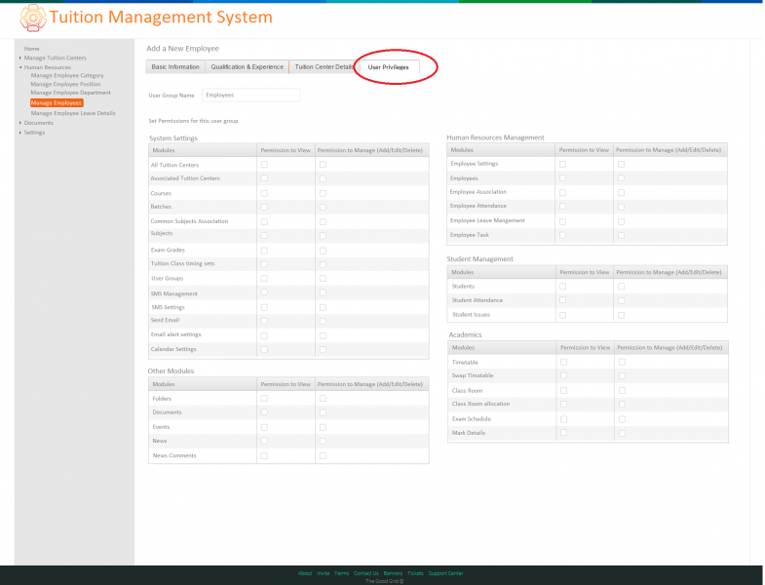The height and width of the screenshot is (585, 765).
Task: Click the 'Employee Leave Mangement' module row
Action: click(x=587, y=221)
